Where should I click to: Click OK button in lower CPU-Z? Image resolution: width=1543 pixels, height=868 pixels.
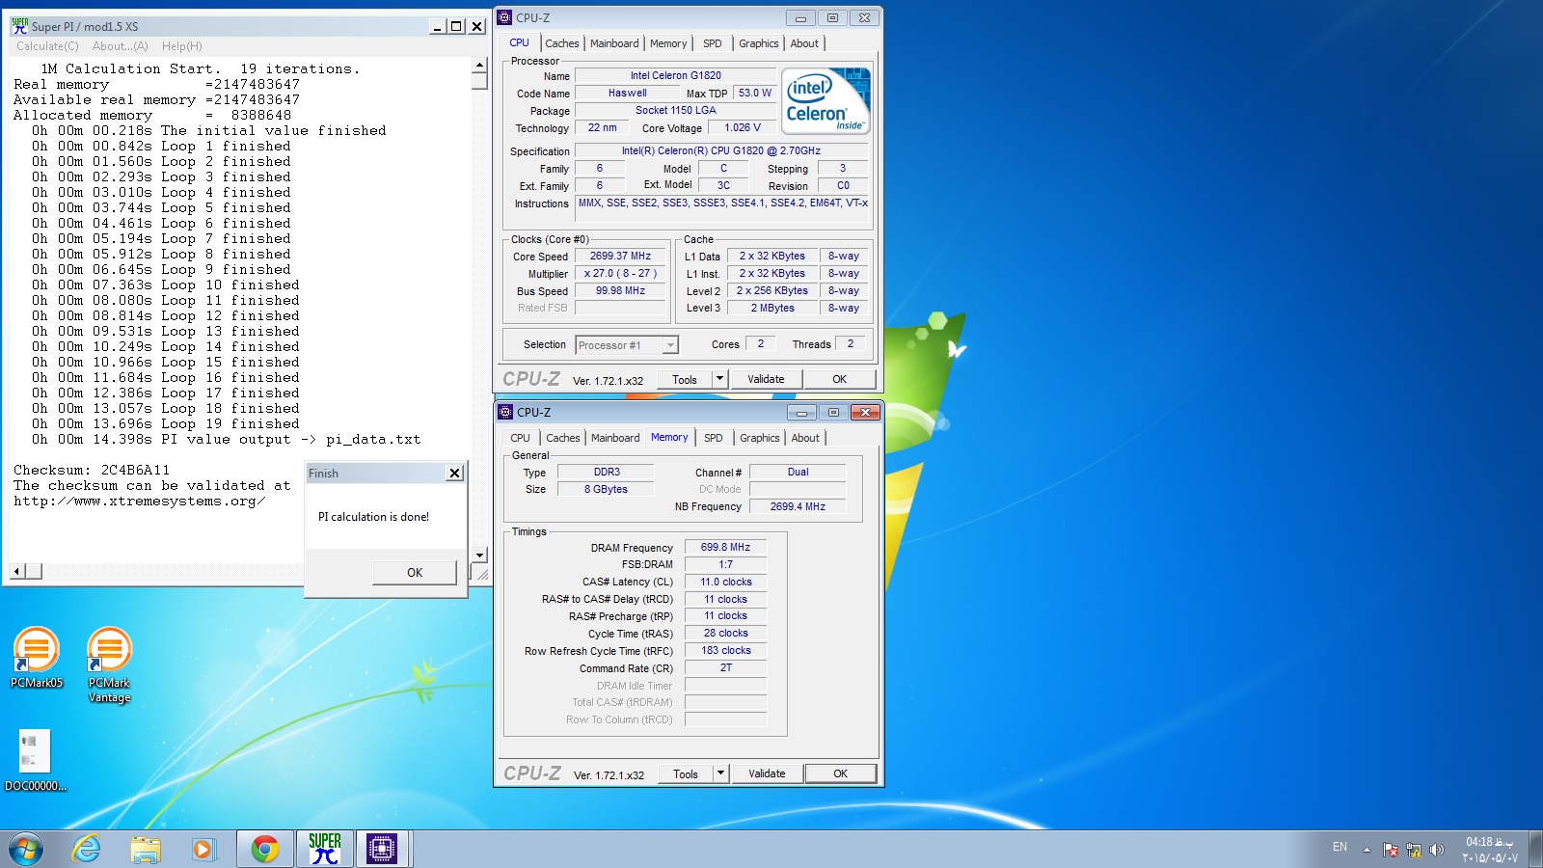point(841,773)
